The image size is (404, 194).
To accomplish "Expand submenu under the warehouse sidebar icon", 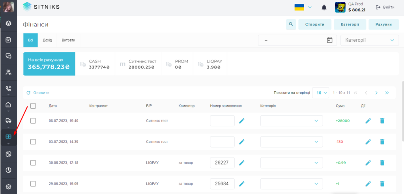I will 9,111.
